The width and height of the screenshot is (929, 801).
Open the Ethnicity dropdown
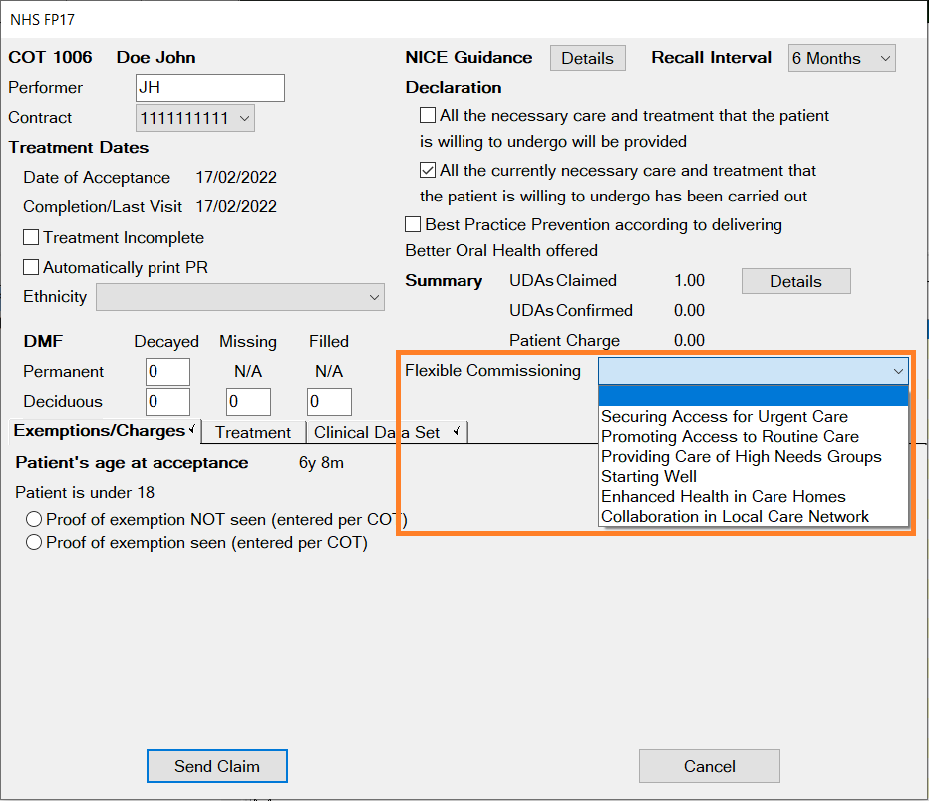(240, 297)
